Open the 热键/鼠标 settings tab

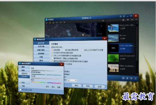41,50
